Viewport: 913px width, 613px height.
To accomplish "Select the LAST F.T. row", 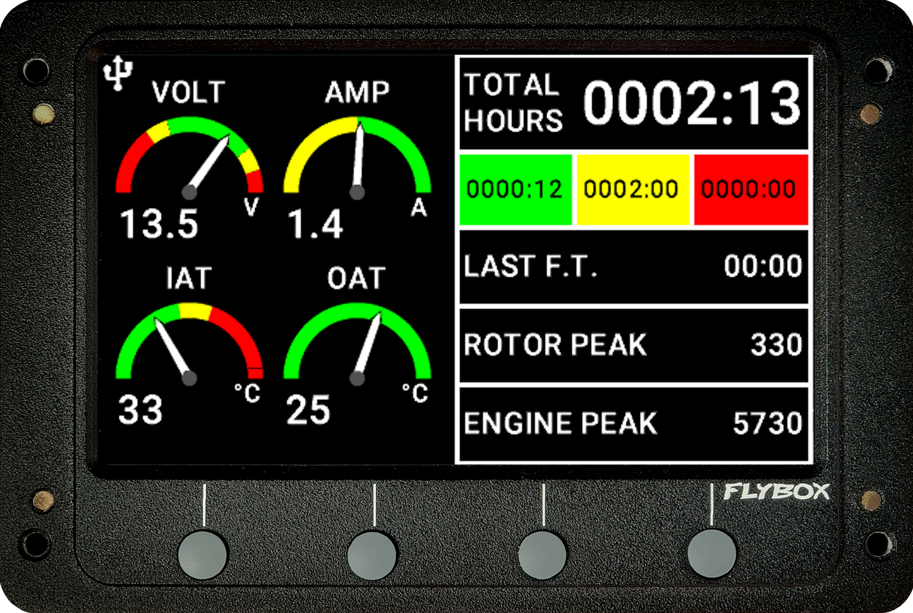I will pos(633,267).
